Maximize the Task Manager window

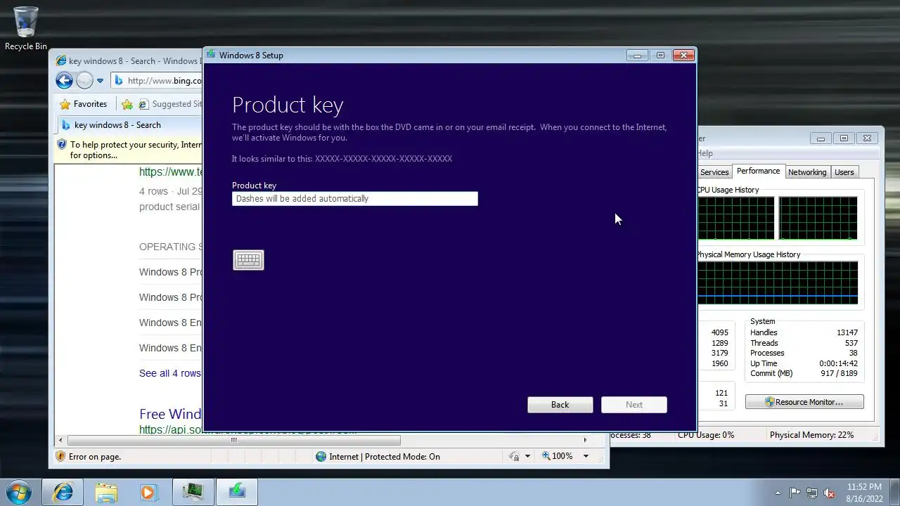(844, 138)
